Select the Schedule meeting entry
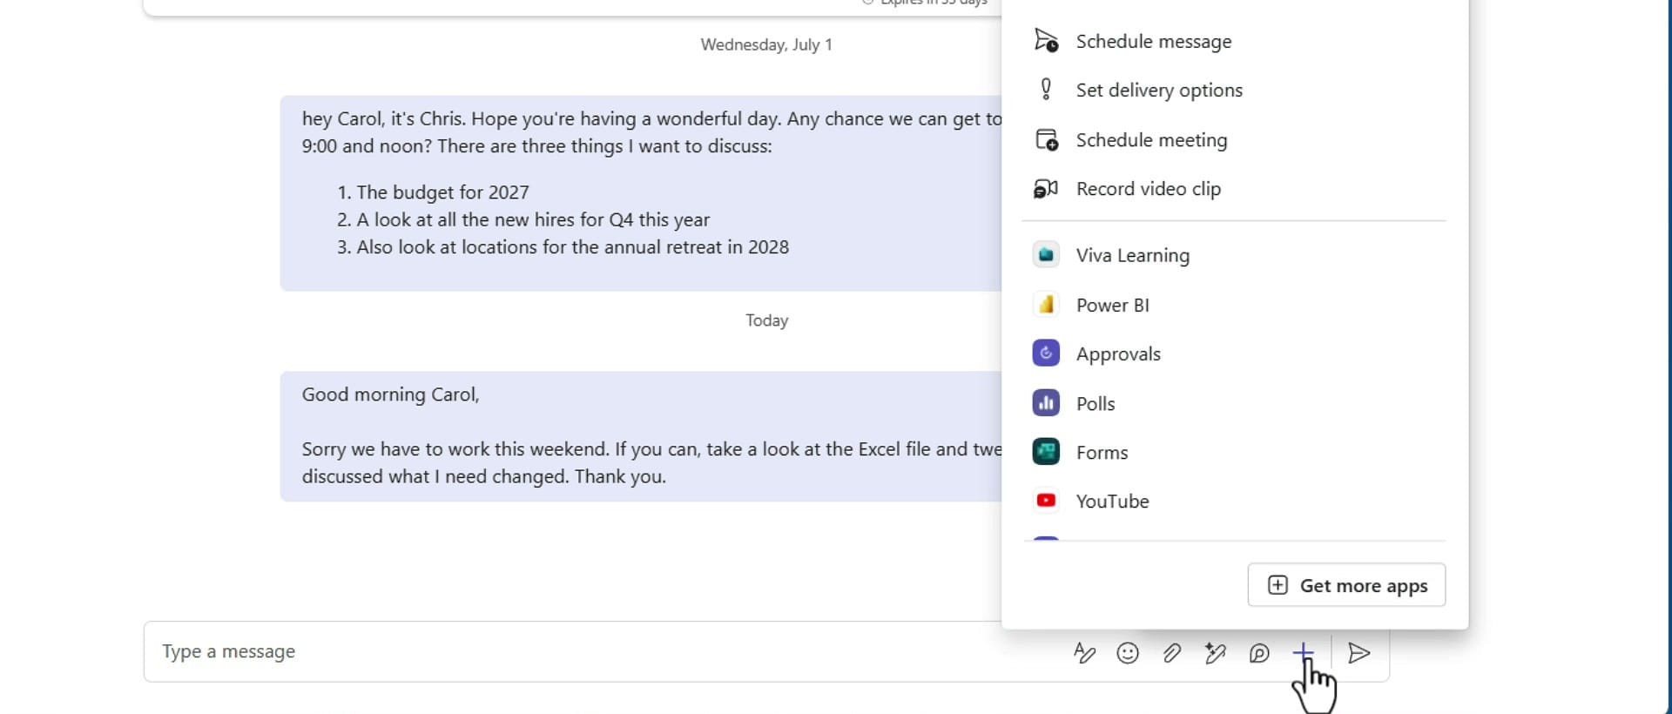Viewport: 1672px width, 714px height. pyautogui.click(x=1234, y=139)
